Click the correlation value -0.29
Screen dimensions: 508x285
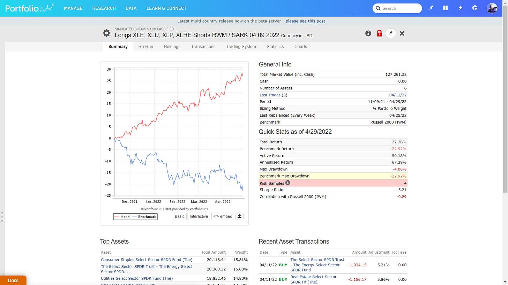[x=402, y=197]
